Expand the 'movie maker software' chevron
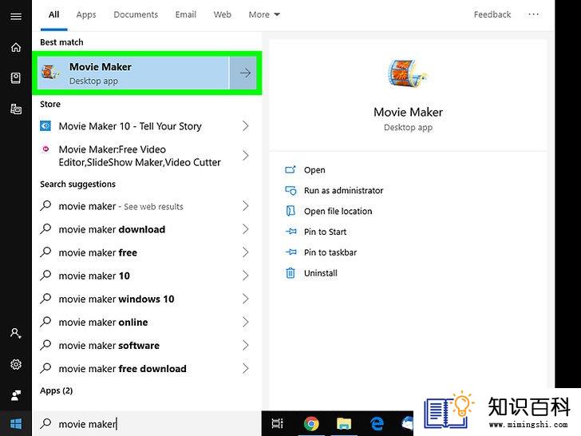 [x=245, y=345]
